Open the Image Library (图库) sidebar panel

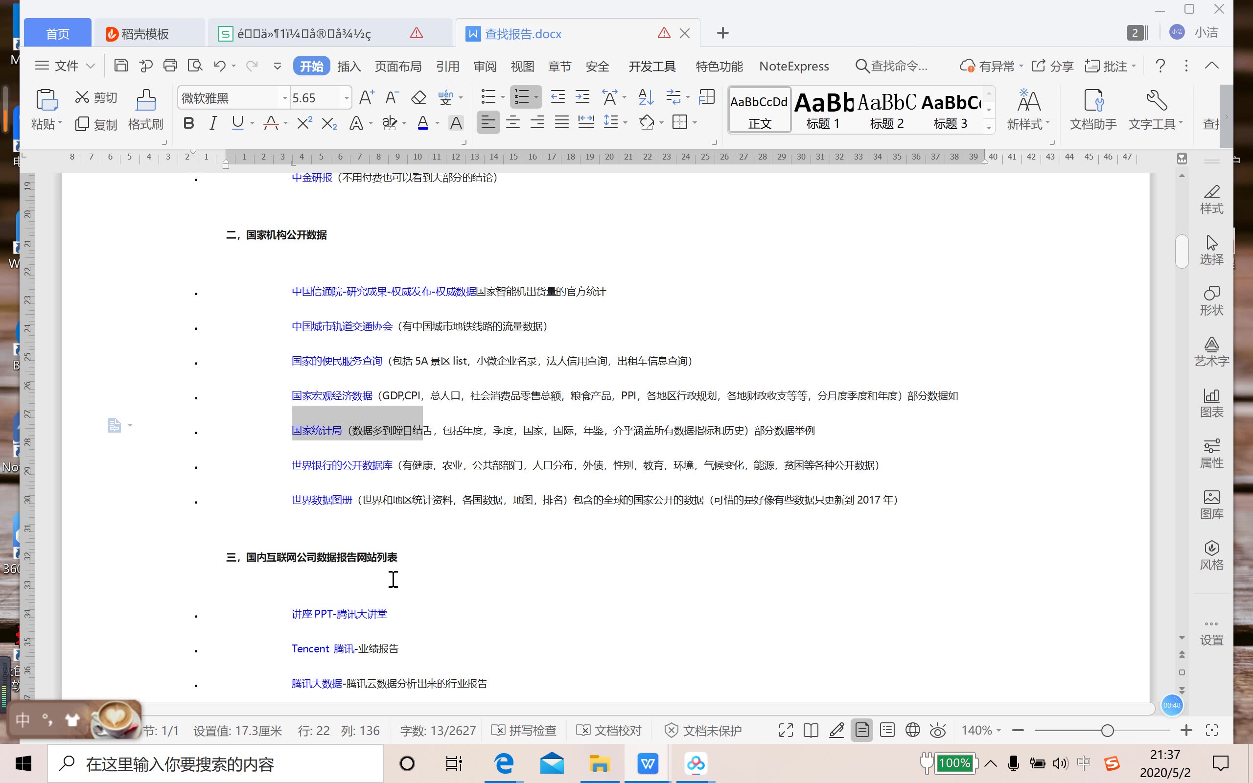tap(1211, 505)
